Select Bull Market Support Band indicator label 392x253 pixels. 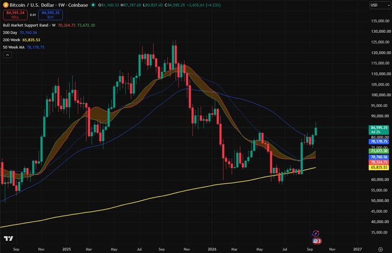pos(29,25)
